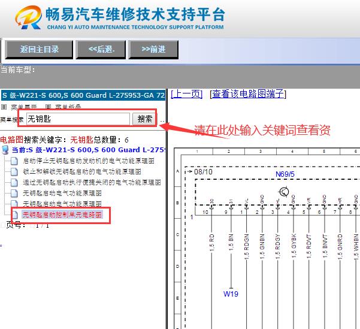Expand all menus via 菜单展开
Viewport: 360px width, 329px height.
pos(20,107)
